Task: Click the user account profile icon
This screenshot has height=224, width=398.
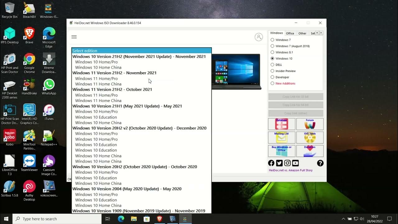Action: tap(259, 37)
